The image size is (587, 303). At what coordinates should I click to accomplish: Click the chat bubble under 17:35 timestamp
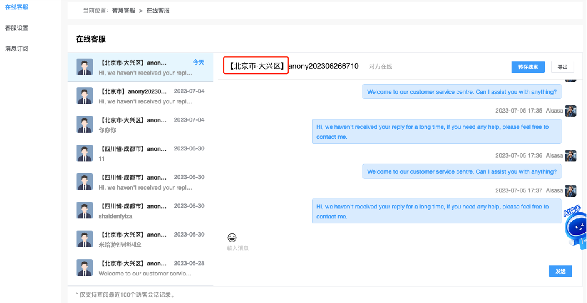click(x=436, y=132)
